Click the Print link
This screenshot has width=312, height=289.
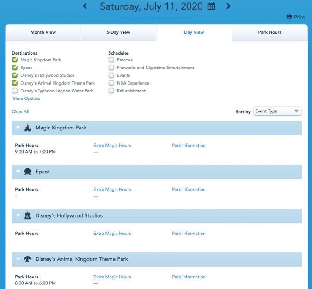(x=299, y=17)
